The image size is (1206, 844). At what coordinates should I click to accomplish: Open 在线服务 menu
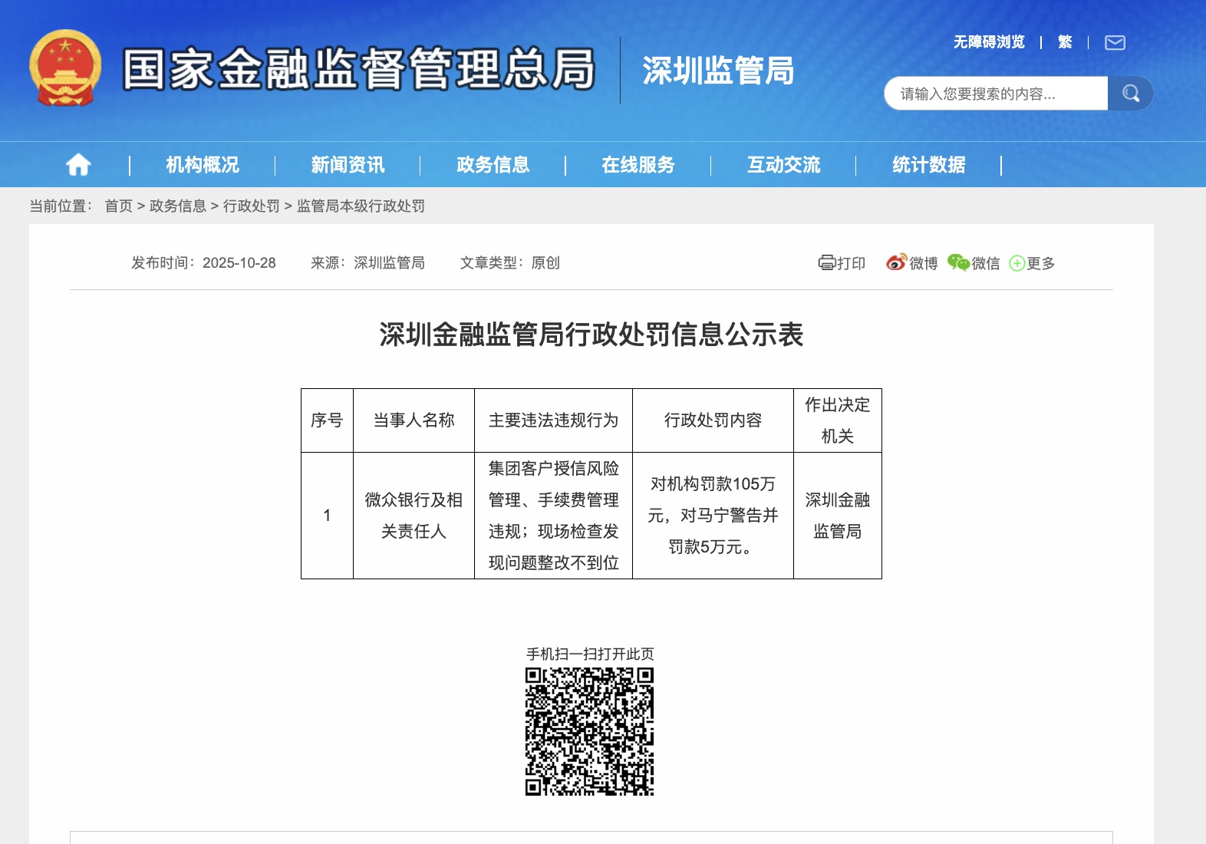tap(638, 165)
